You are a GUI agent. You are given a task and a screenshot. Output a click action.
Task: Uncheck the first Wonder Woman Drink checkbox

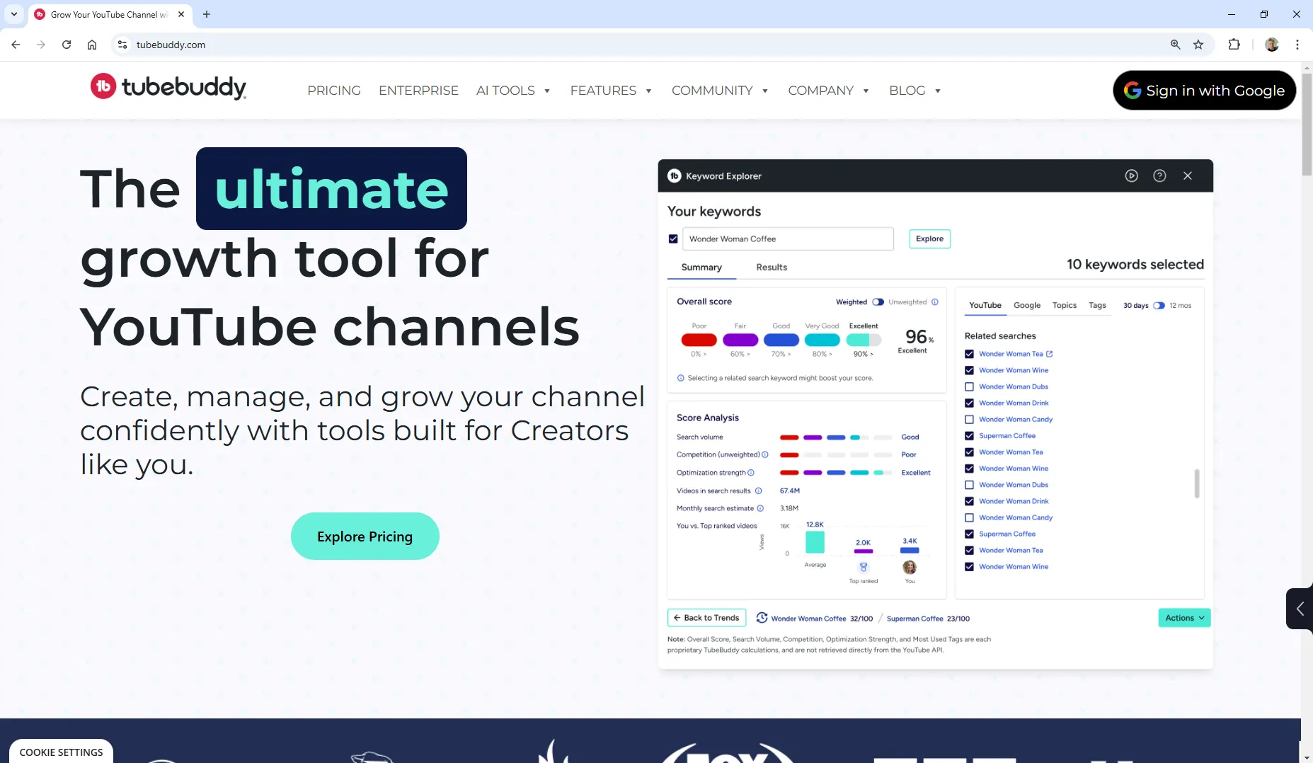[969, 403]
